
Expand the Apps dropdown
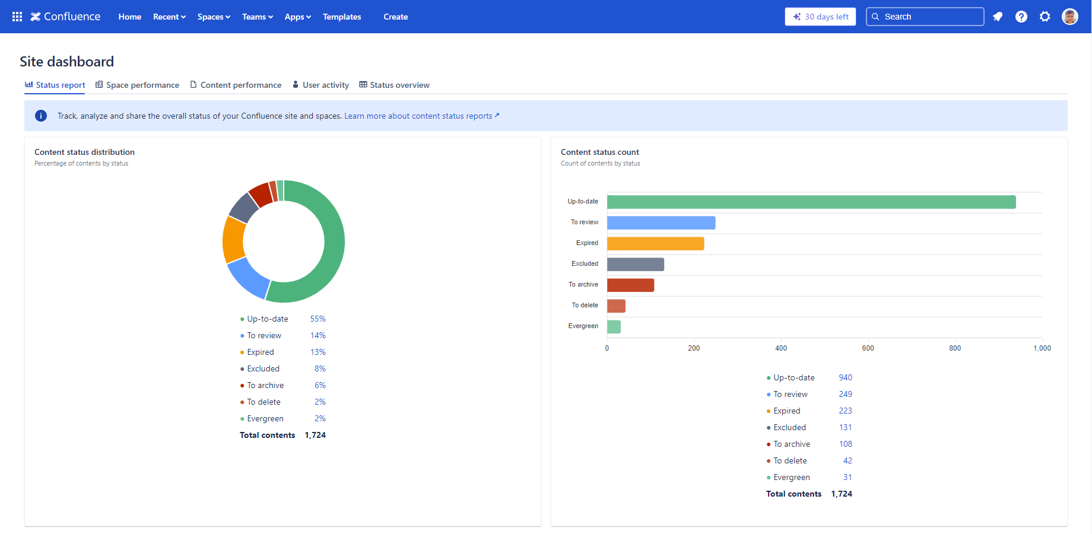(297, 17)
